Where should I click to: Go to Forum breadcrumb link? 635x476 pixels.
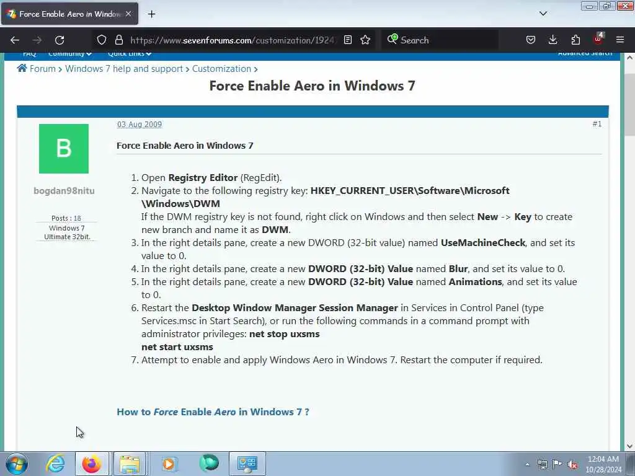tap(43, 69)
